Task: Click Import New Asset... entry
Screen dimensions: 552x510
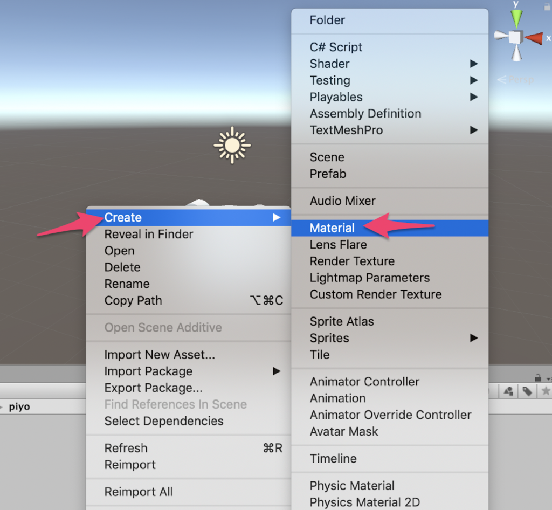Action: point(188,354)
